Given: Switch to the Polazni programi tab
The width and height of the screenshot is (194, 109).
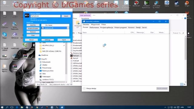Looking at the screenshot, I should [121, 28].
